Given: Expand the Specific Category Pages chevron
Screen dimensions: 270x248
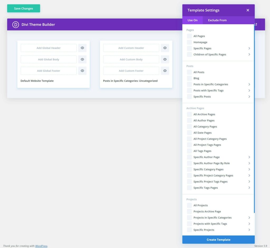Looking at the screenshot, I should [x=249, y=169].
